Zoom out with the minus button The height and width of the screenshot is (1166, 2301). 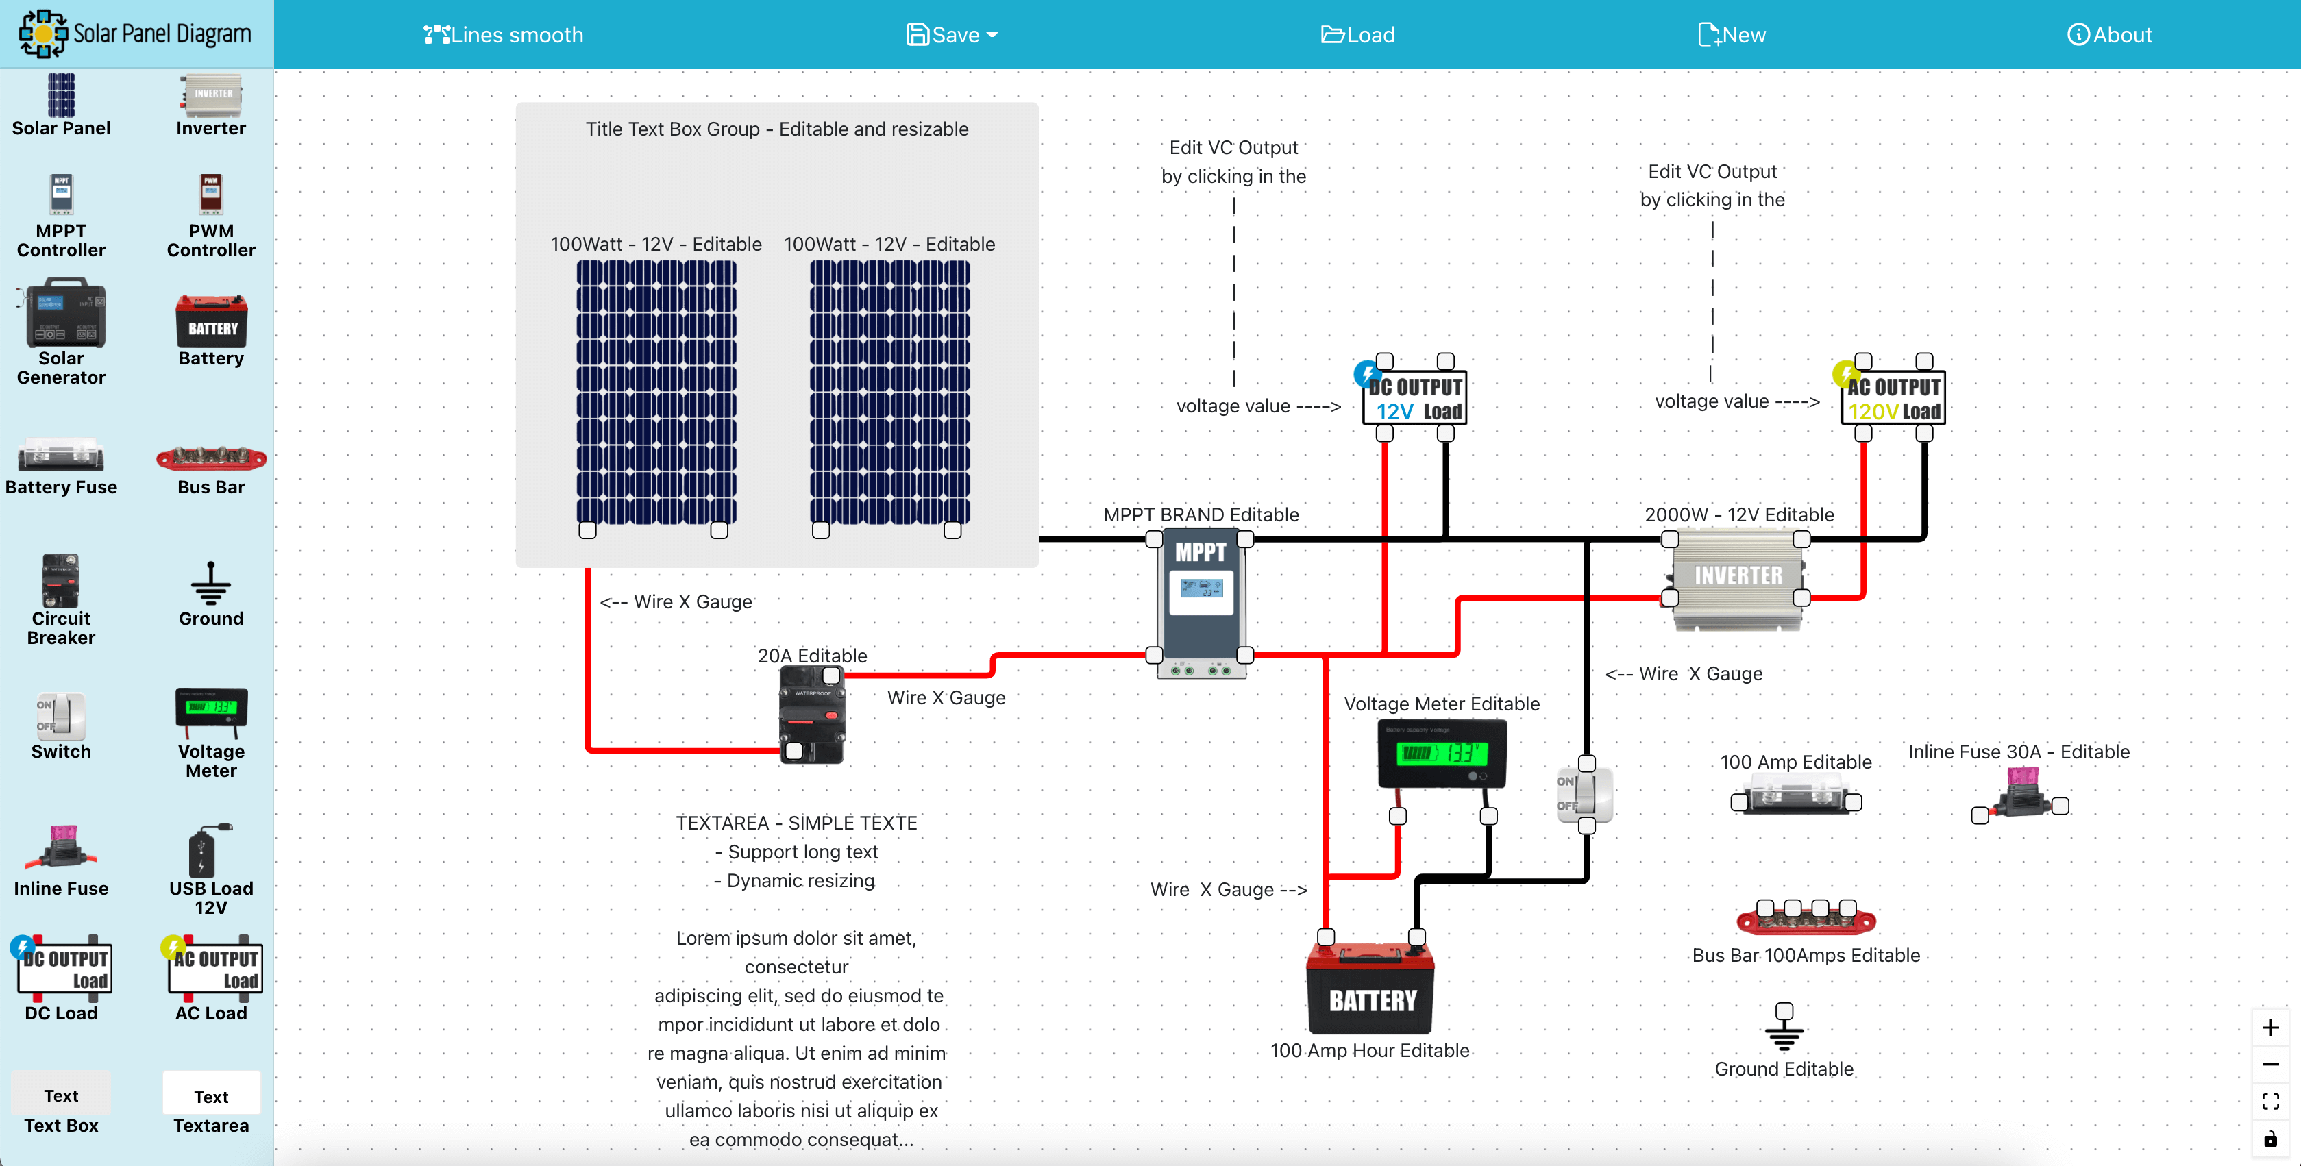tap(2269, 1064)
